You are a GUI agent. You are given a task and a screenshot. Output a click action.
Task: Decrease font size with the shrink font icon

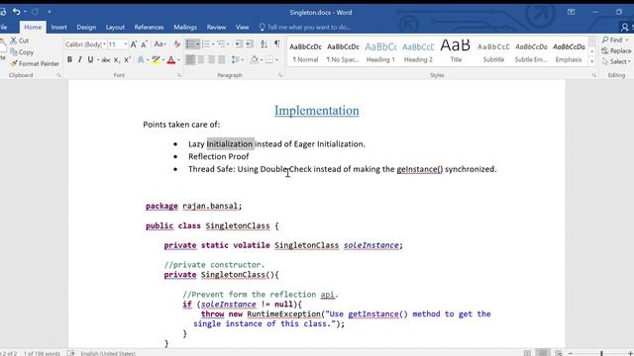click(x=144, y=44)
